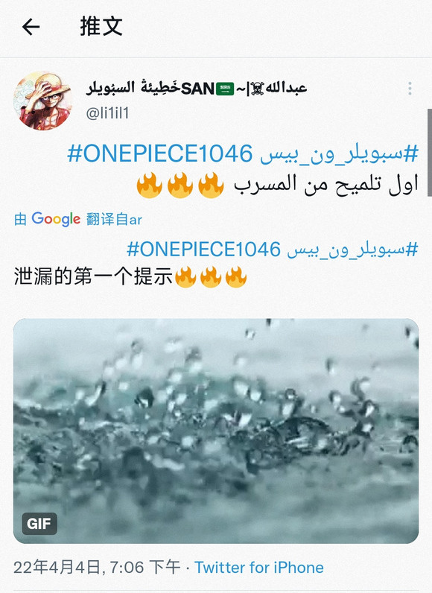Click the 翻译自ar translation label
432x593 pixels.
(x=114, y=219)
